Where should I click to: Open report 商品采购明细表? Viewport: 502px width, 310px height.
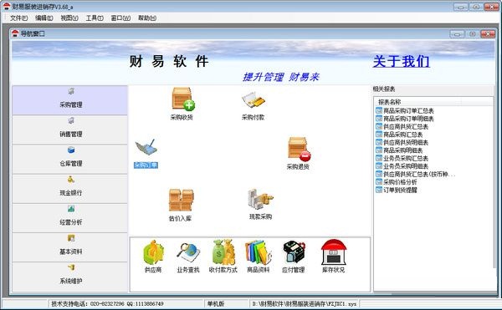[399, 150]
